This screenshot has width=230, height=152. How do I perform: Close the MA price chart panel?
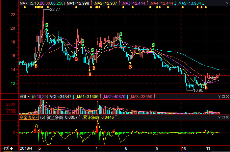pos(227,3)
